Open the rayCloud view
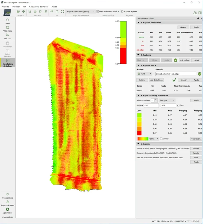This screenshot has height=224, width=203. (x=8, y=36)
